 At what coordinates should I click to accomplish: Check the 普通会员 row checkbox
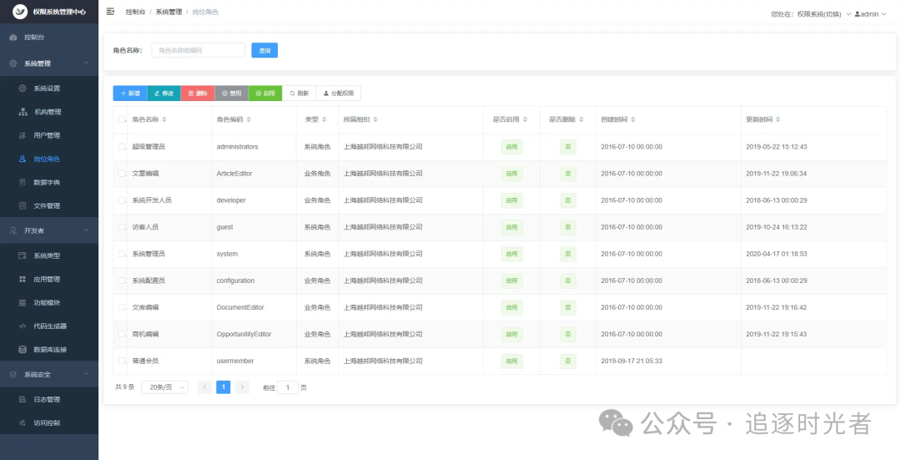point(122,361)
